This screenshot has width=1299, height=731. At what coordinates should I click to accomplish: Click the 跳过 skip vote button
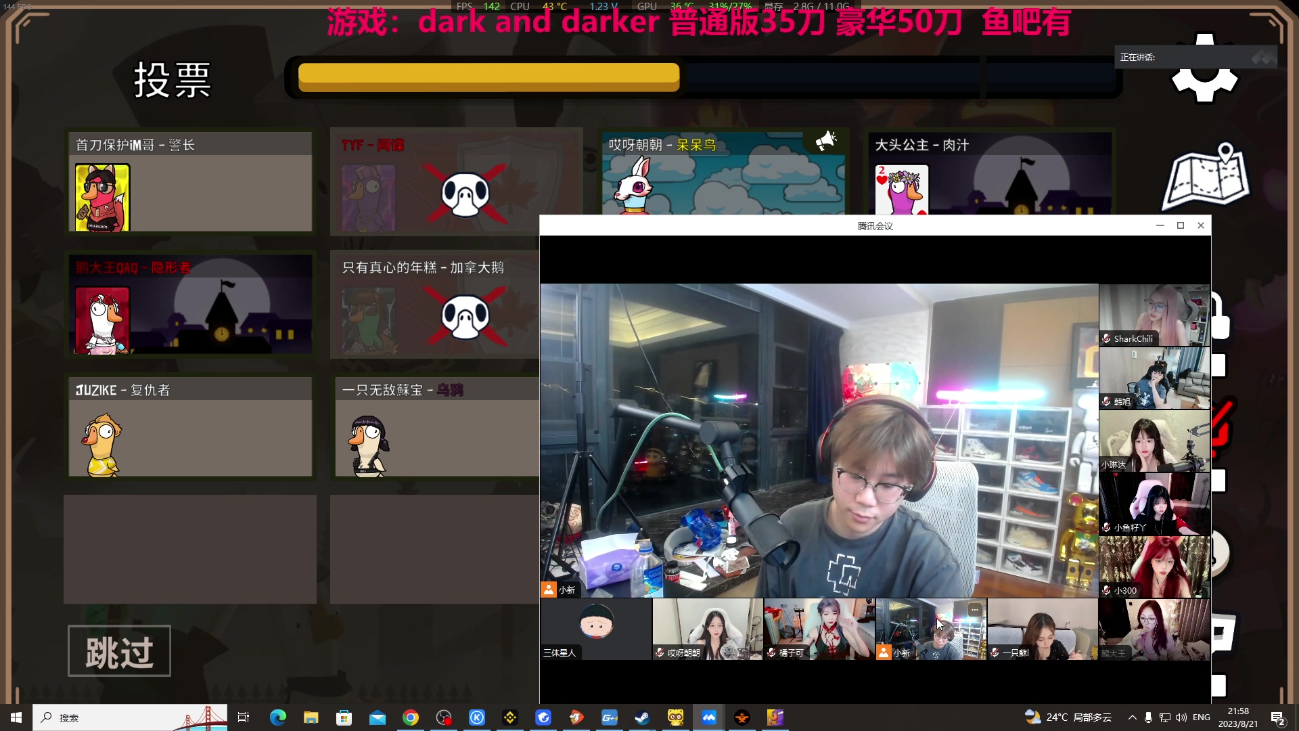[119, 650]
